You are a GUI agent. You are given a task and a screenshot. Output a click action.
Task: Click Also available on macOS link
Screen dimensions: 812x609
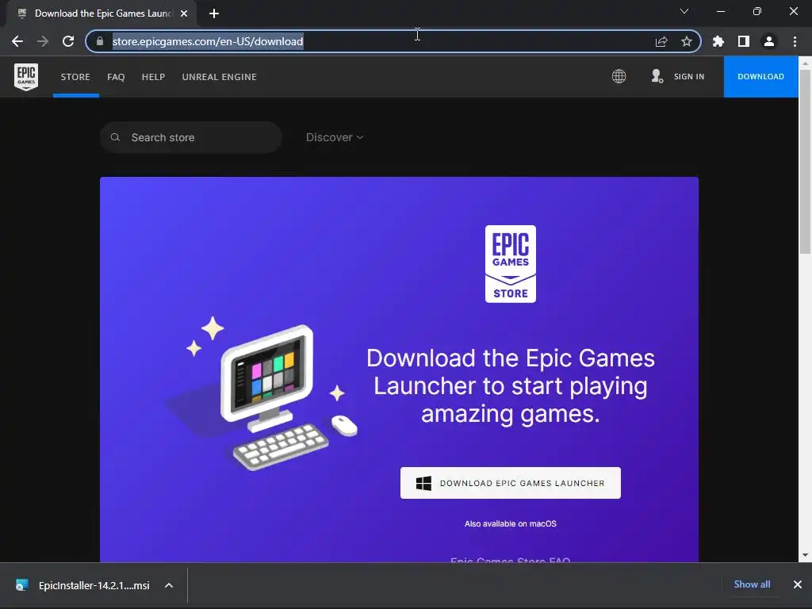tap(510, 523)
